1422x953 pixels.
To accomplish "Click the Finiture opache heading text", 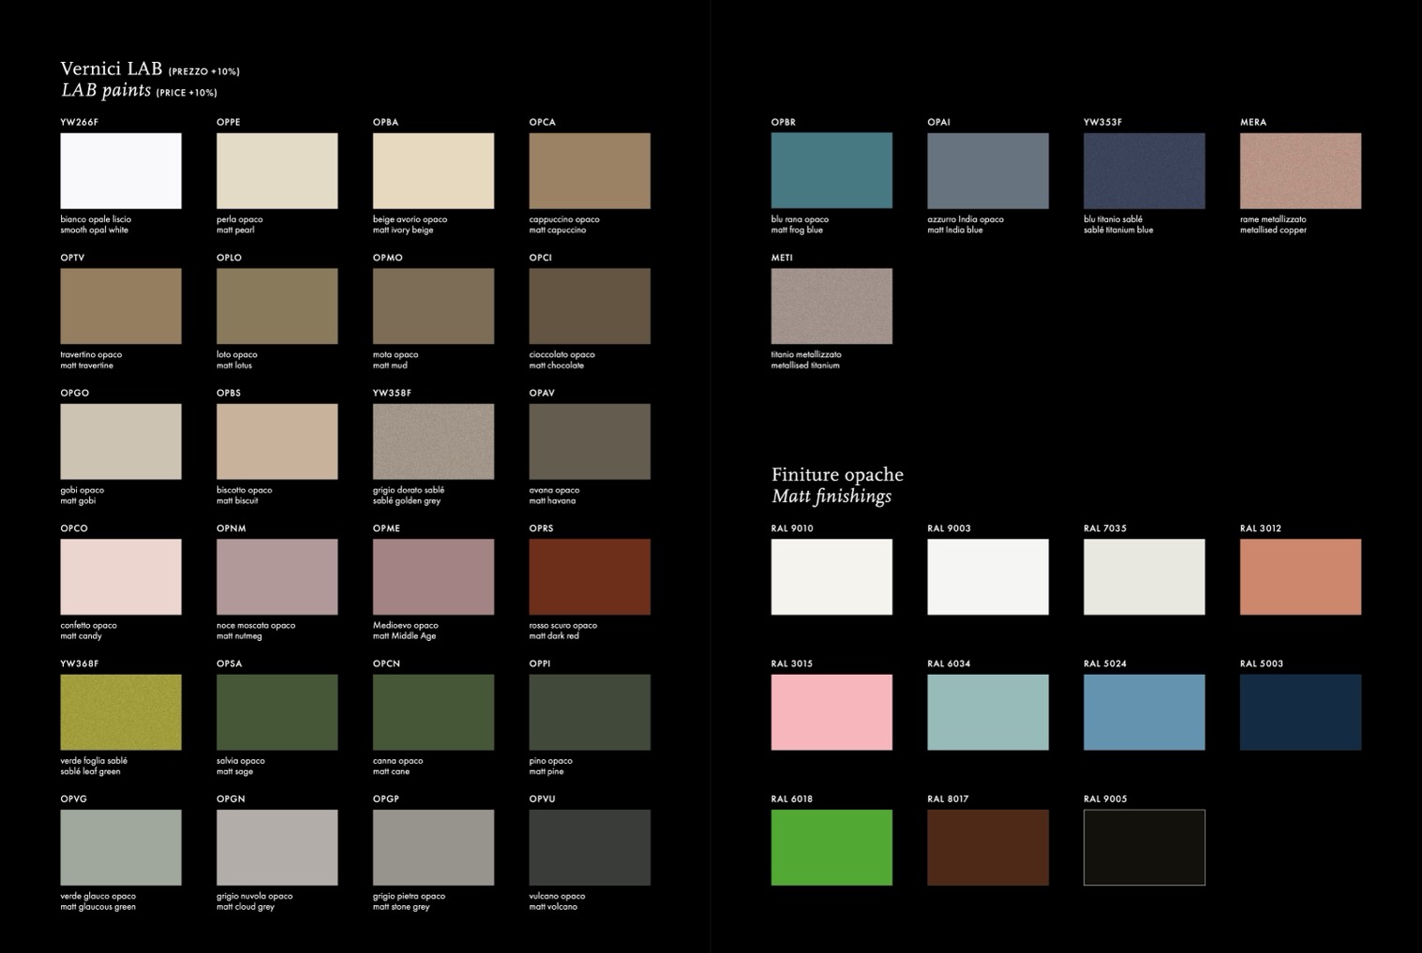I will tap(837, 474).
